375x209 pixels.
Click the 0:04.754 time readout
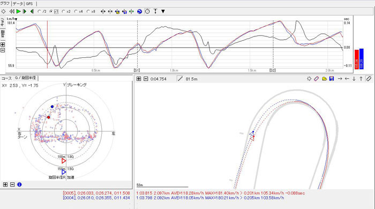click(159, 79)
